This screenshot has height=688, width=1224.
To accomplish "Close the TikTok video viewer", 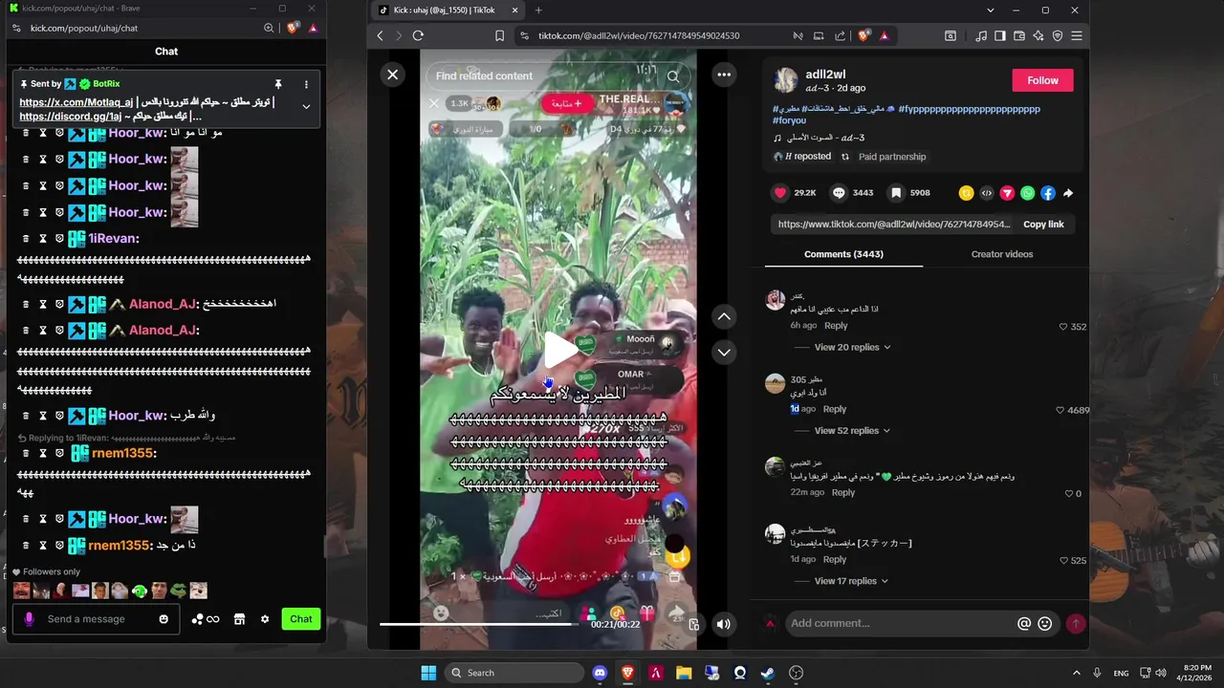I will click(x=392, y=75).
